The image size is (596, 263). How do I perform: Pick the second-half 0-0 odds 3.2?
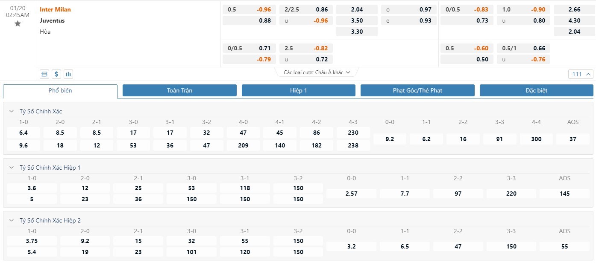click(351, 246)
